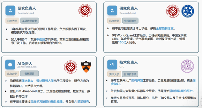Select the 计算机本硕 tag

(130, 74)
